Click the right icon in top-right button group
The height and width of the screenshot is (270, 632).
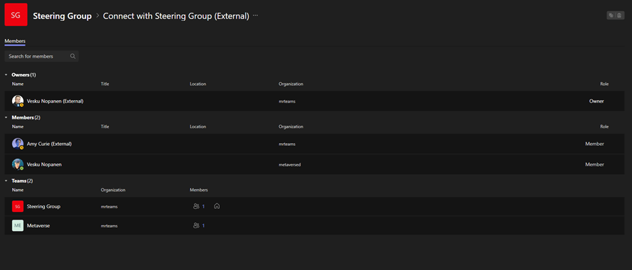(619, 15)
